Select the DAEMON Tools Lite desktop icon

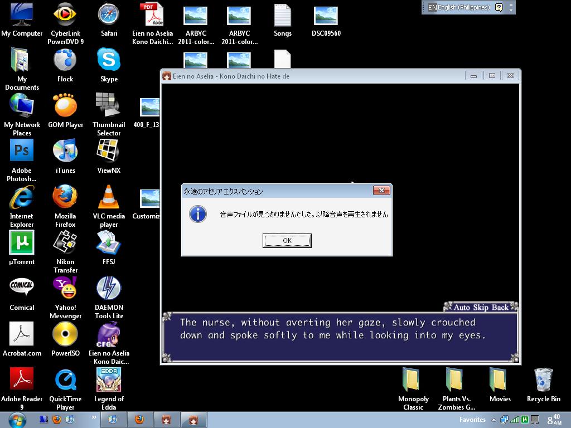(x=109, y=298)
